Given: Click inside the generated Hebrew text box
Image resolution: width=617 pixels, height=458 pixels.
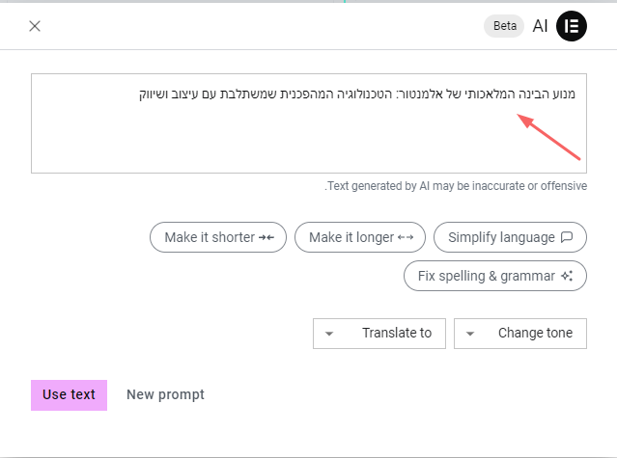Looking at the screenshot, I should (309, 135).
